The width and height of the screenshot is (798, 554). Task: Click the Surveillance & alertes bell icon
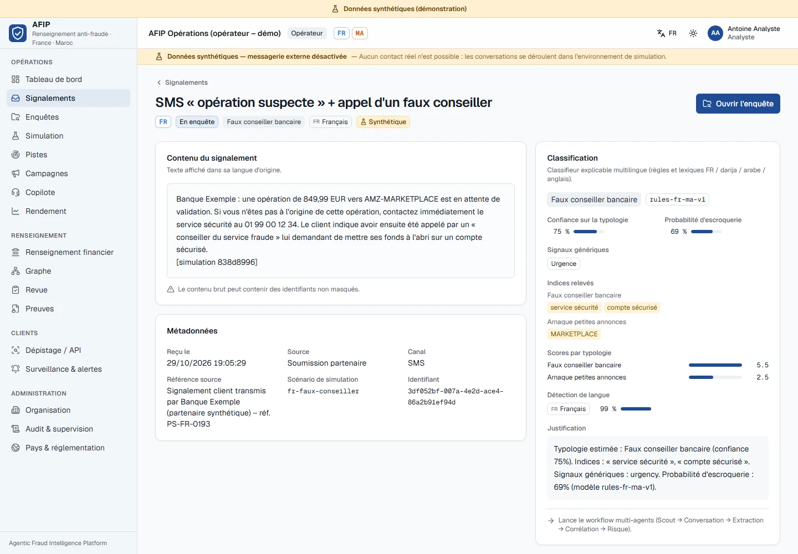[16, 369]
